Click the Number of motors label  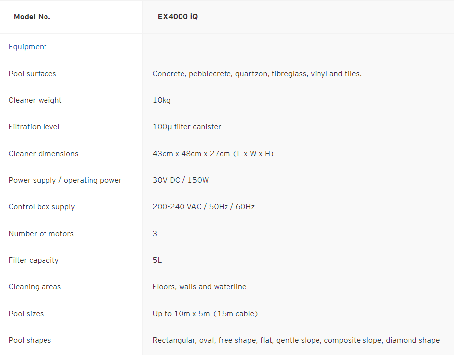(x=41, y=234)
